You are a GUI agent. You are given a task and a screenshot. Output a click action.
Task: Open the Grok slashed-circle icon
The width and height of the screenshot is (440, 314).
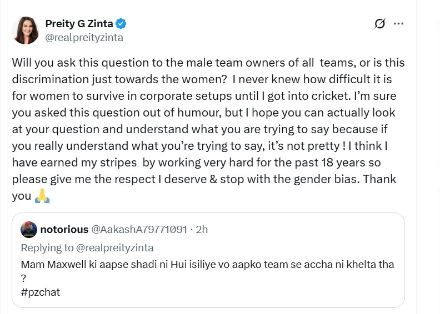[380, 24]
